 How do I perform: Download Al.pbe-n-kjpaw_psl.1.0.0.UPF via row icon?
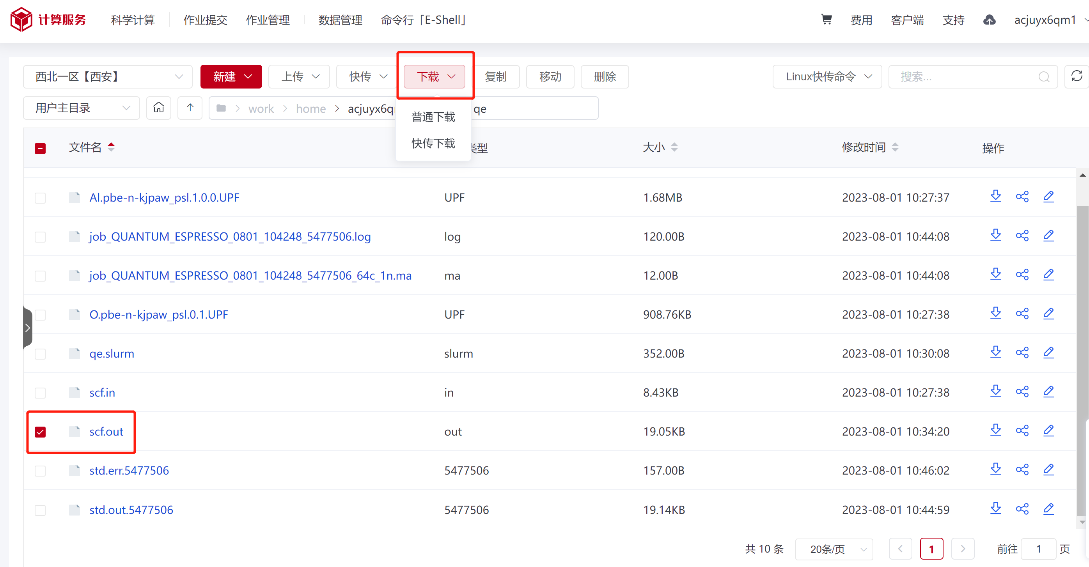coord(995,197)
